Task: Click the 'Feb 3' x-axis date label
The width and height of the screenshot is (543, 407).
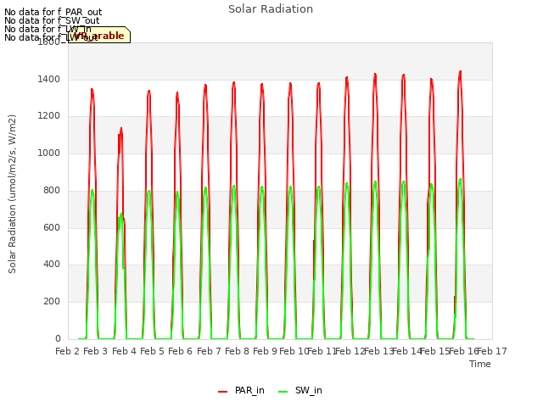Action: (96, 351)
